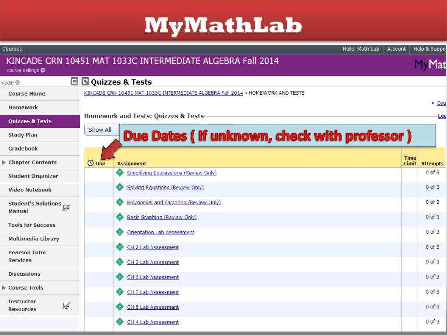Open Discussions in sidebar
The width and height of the screenshot is (447, 335).
pos(40,274)
